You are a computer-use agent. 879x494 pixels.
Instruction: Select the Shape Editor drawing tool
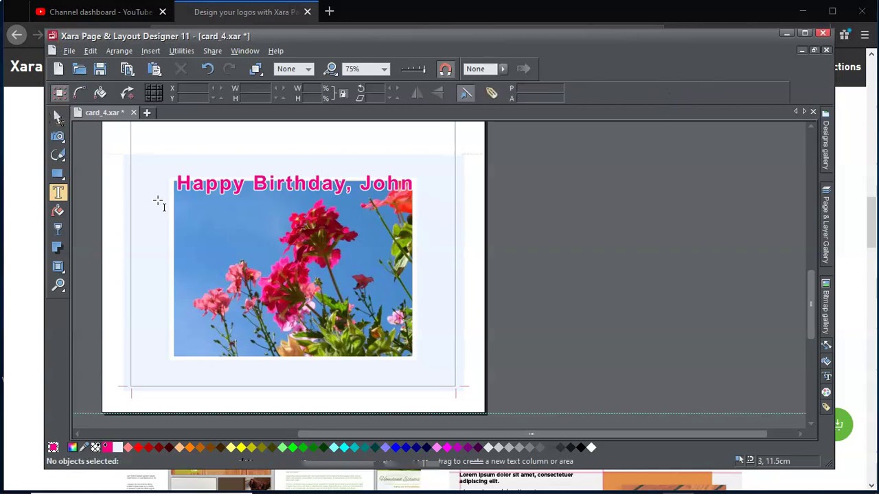click(x=58, y=155)
